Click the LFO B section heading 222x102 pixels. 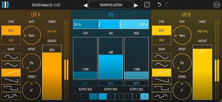point(186,15)
